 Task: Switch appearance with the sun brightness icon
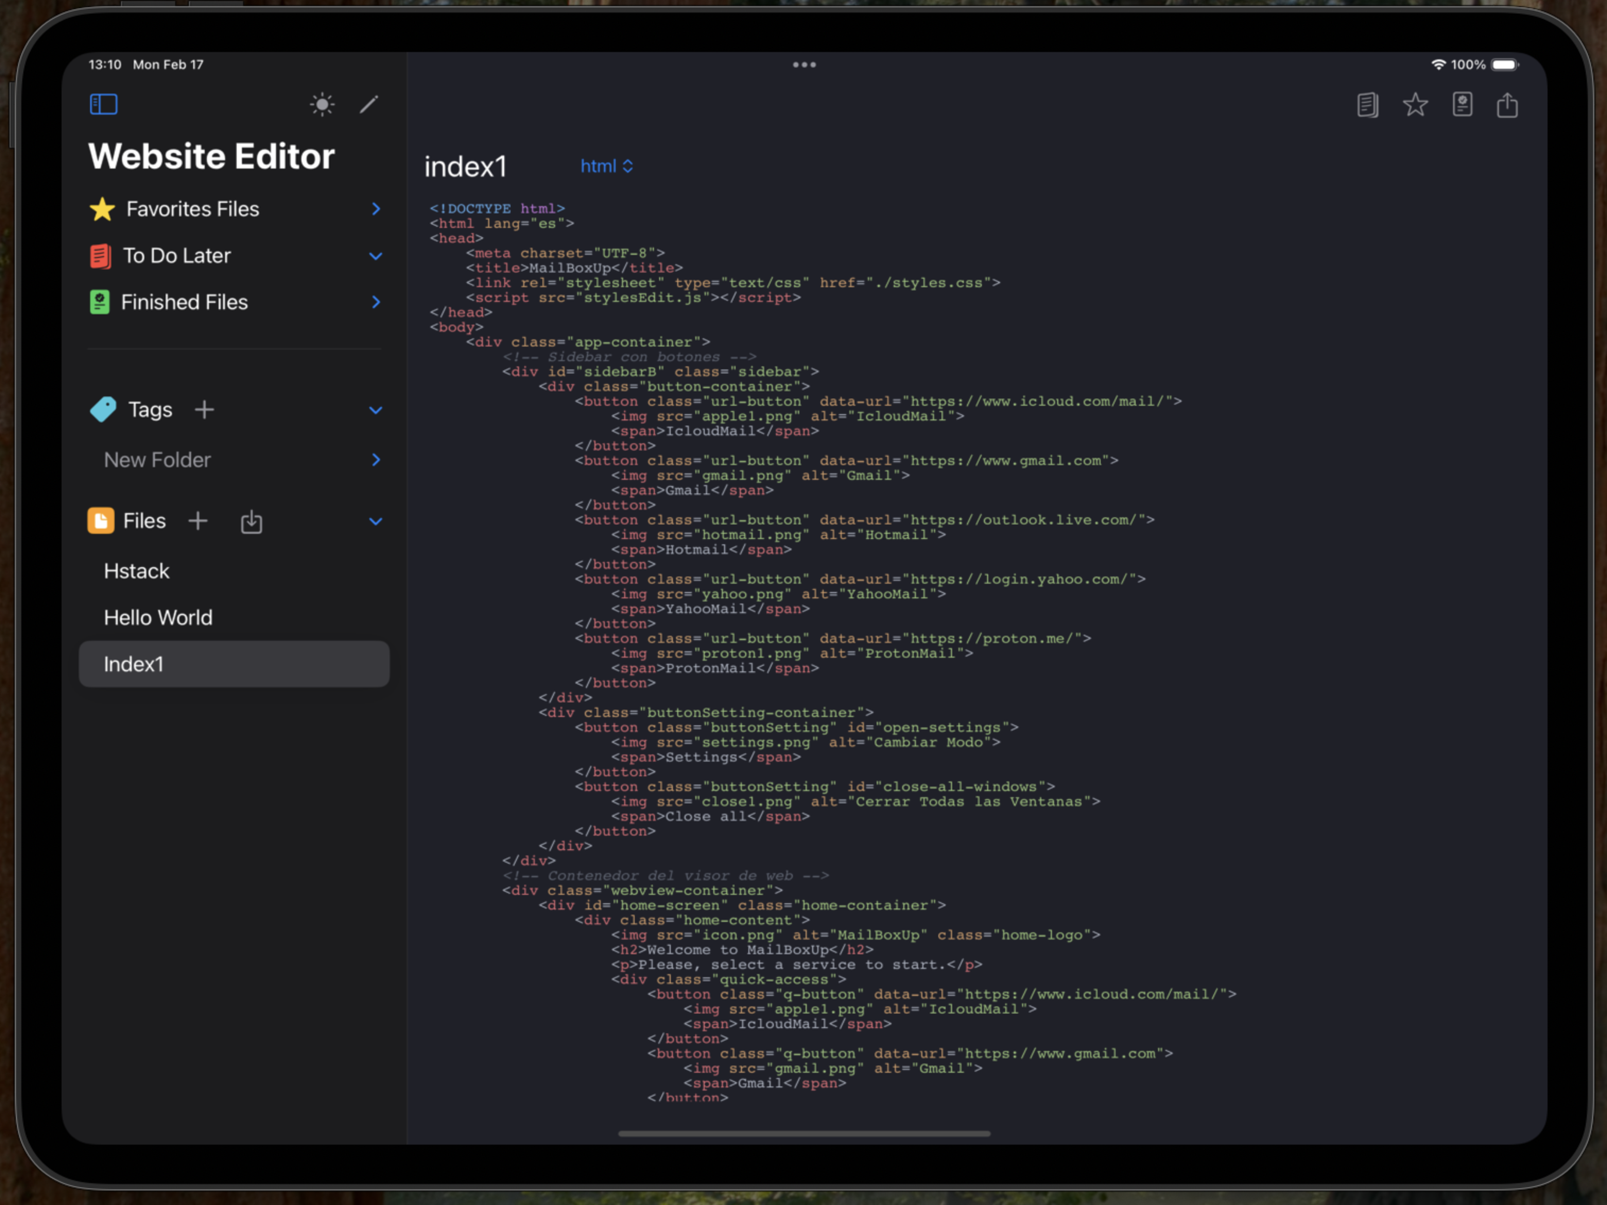pyautogui.click(x=322, y=105)
